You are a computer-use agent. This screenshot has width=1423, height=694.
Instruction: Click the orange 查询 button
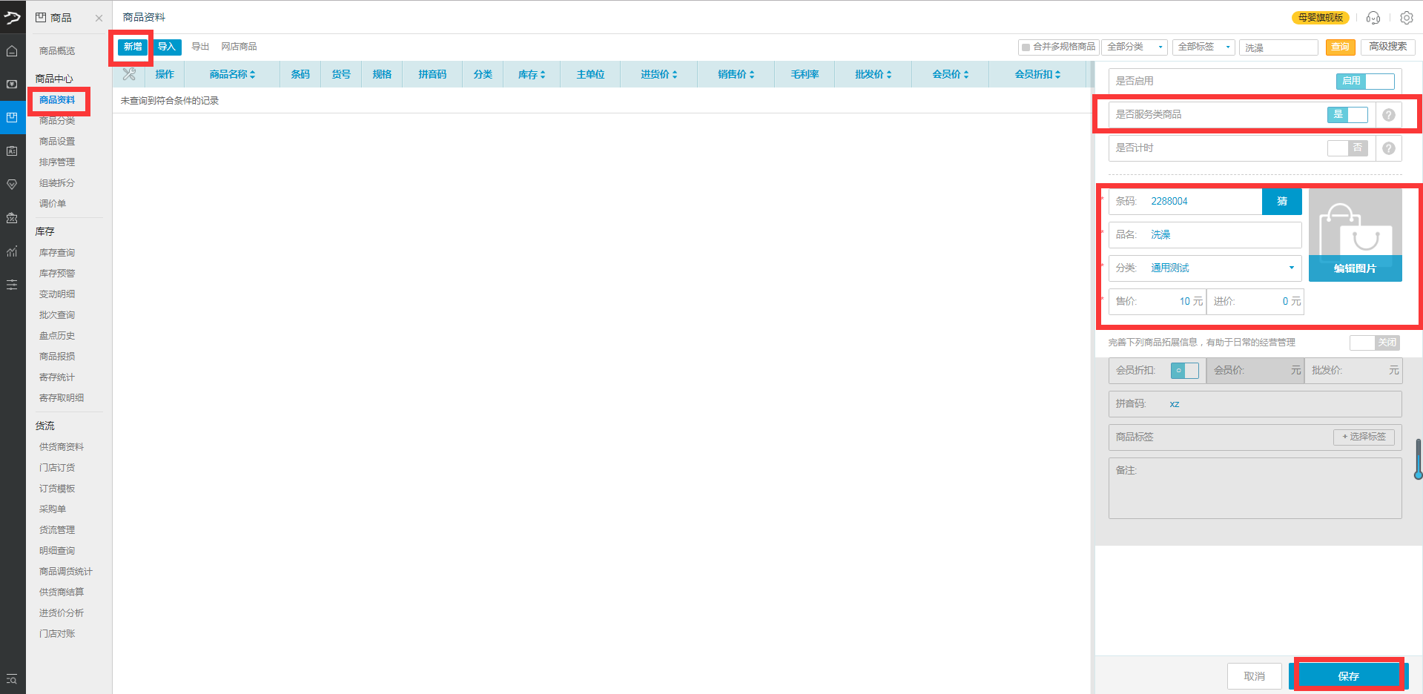(x=1340, y=47)
